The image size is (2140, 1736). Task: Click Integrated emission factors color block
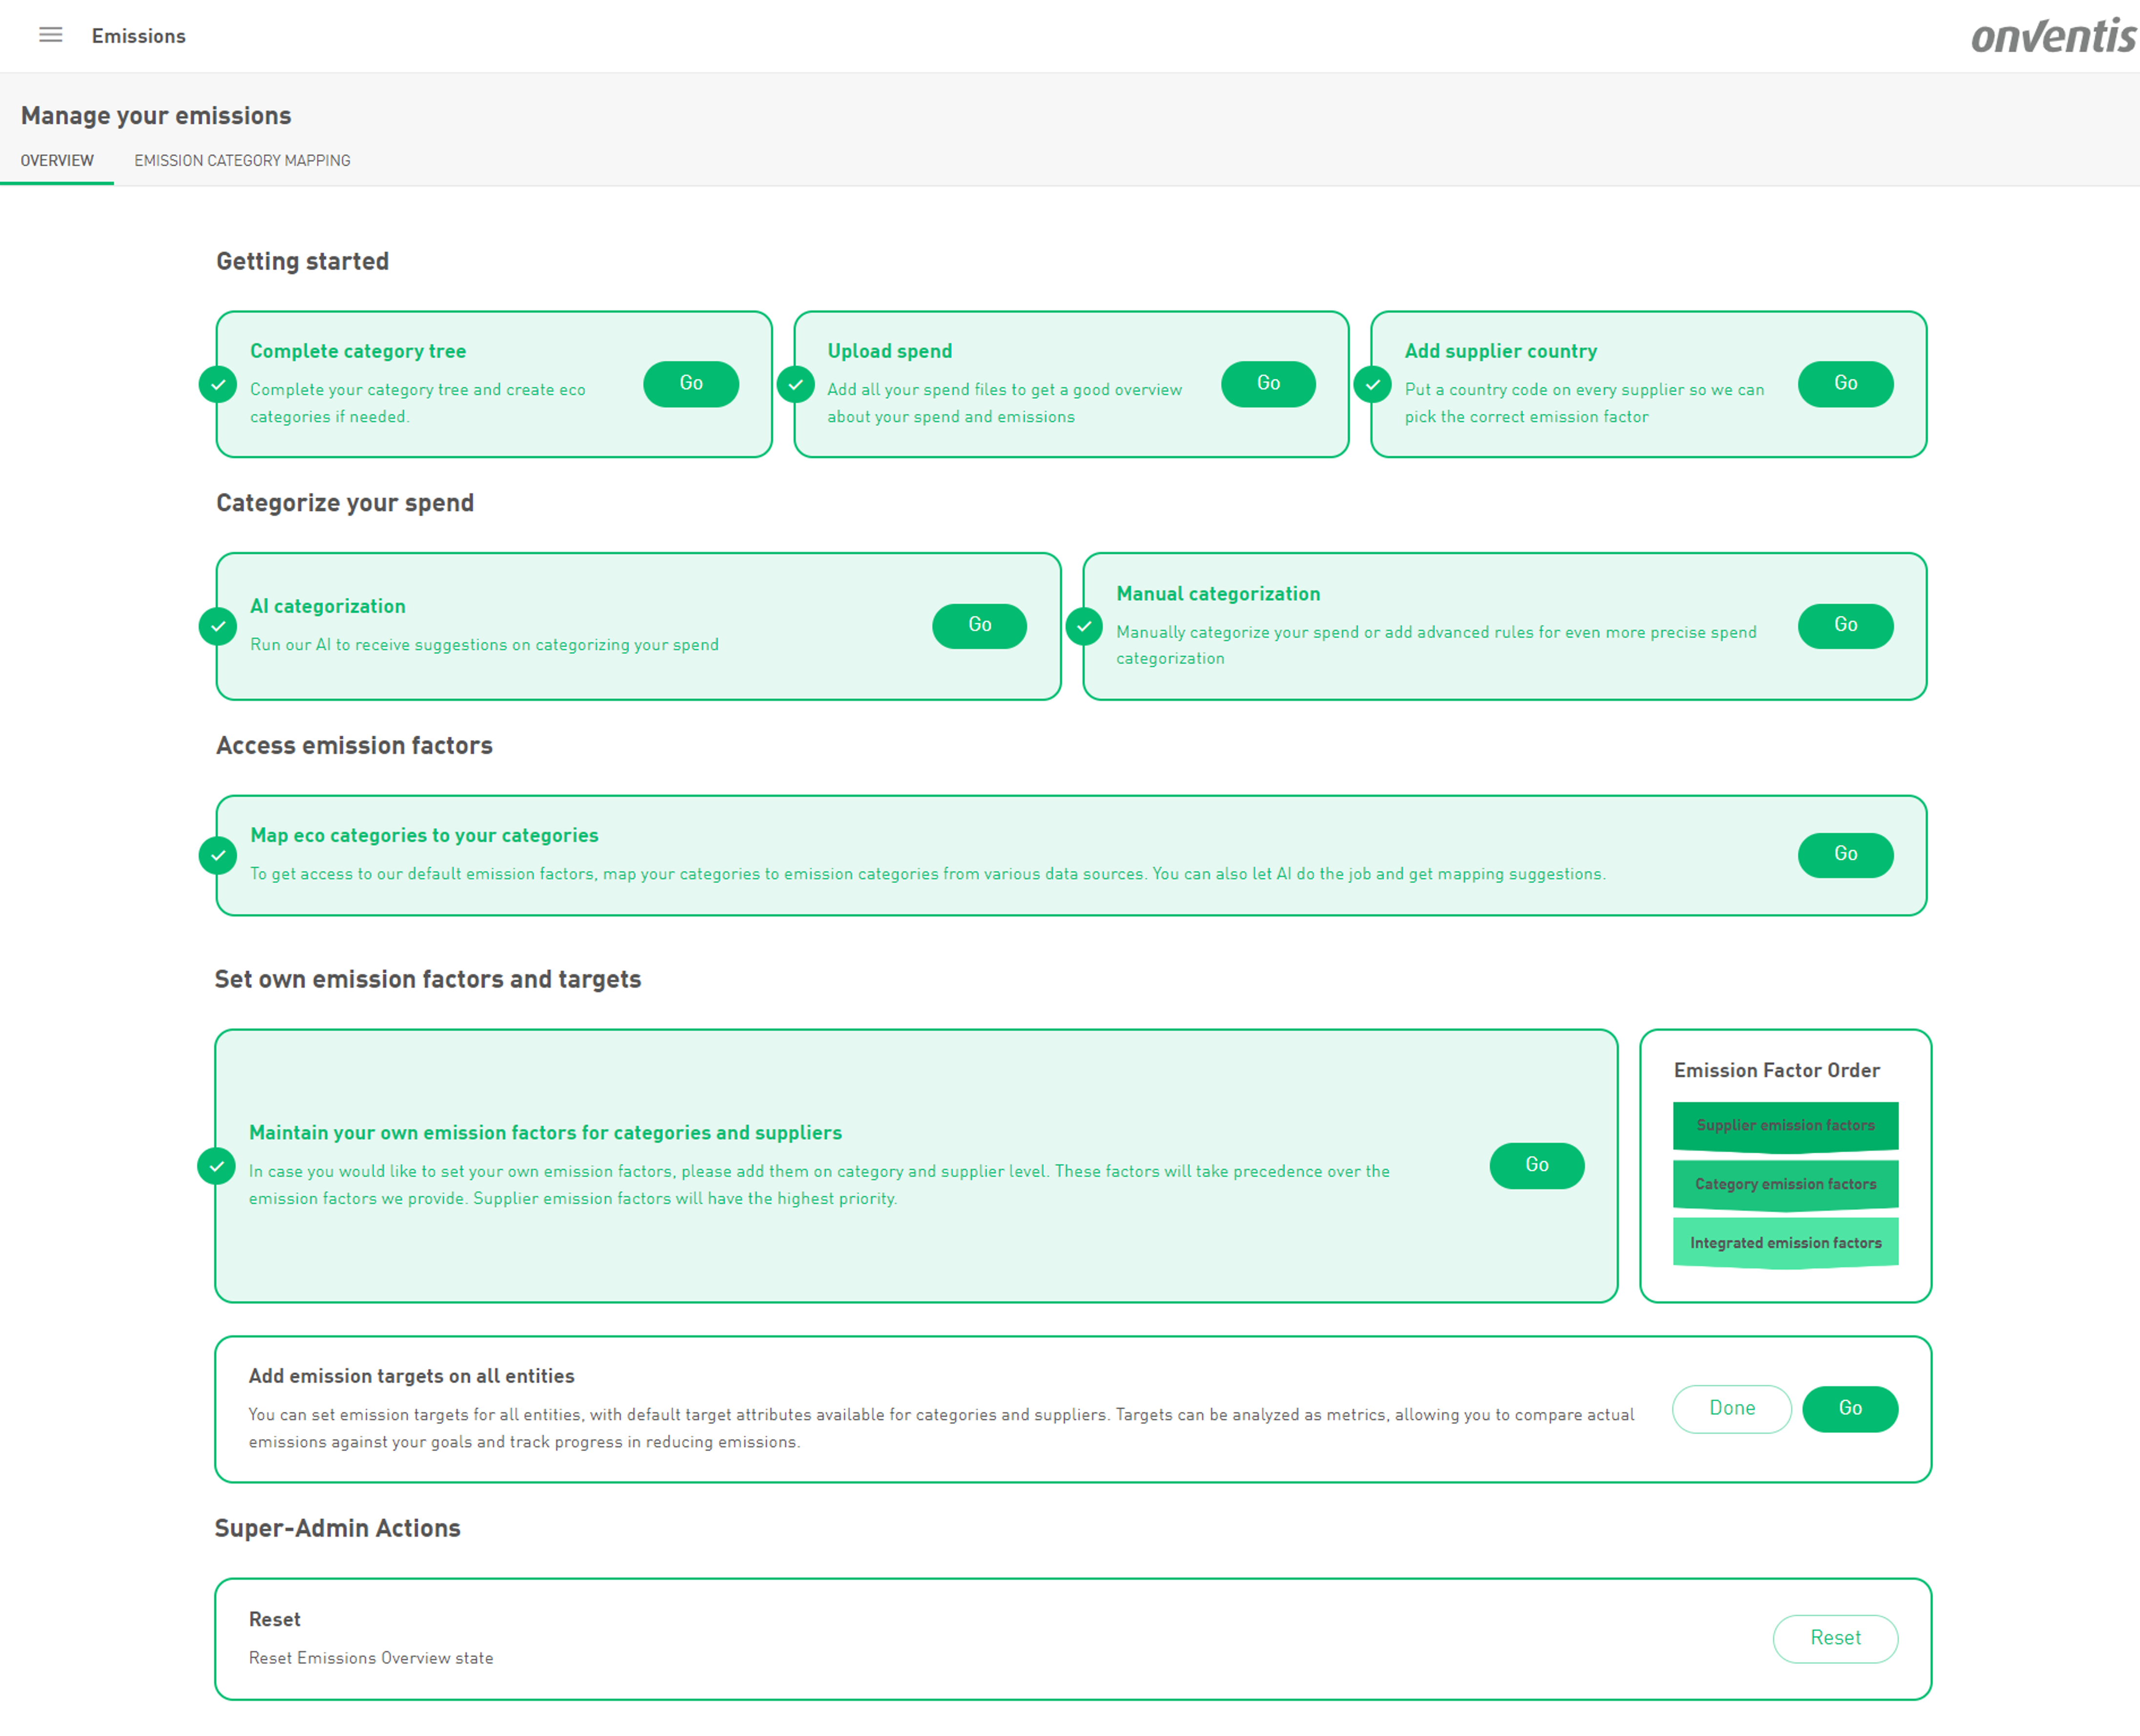pyautogui.click(x=1785, y=1243)
